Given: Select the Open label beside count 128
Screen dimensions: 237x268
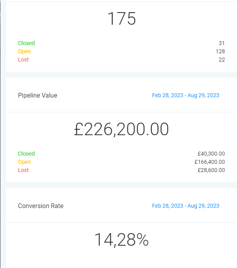Looking at the screenshot, I should coord(24,51).
